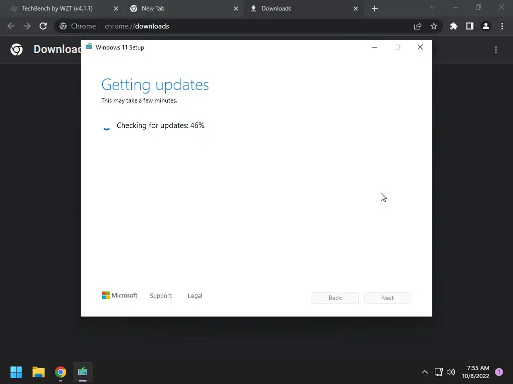This screenshot has height=384, width=513.
Task: Share this page icon in address bar
Action: click(418, 26)
